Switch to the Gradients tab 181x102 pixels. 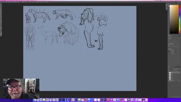(x=174, y=4)
